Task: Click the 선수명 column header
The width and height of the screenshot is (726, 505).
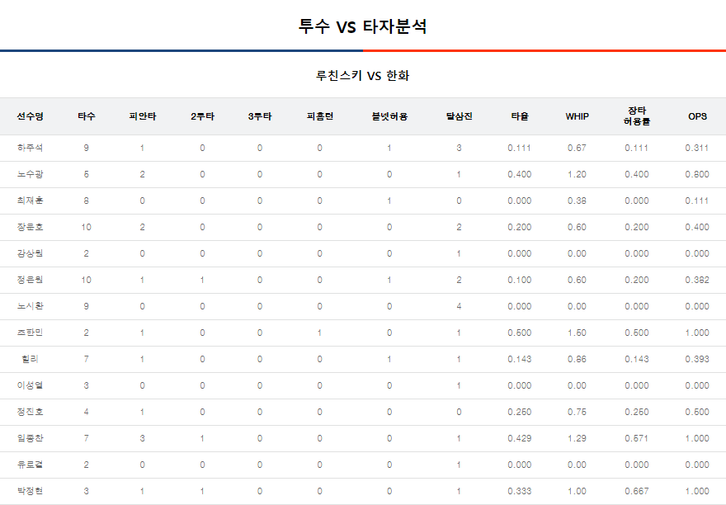Action: [x=30, y=116]
